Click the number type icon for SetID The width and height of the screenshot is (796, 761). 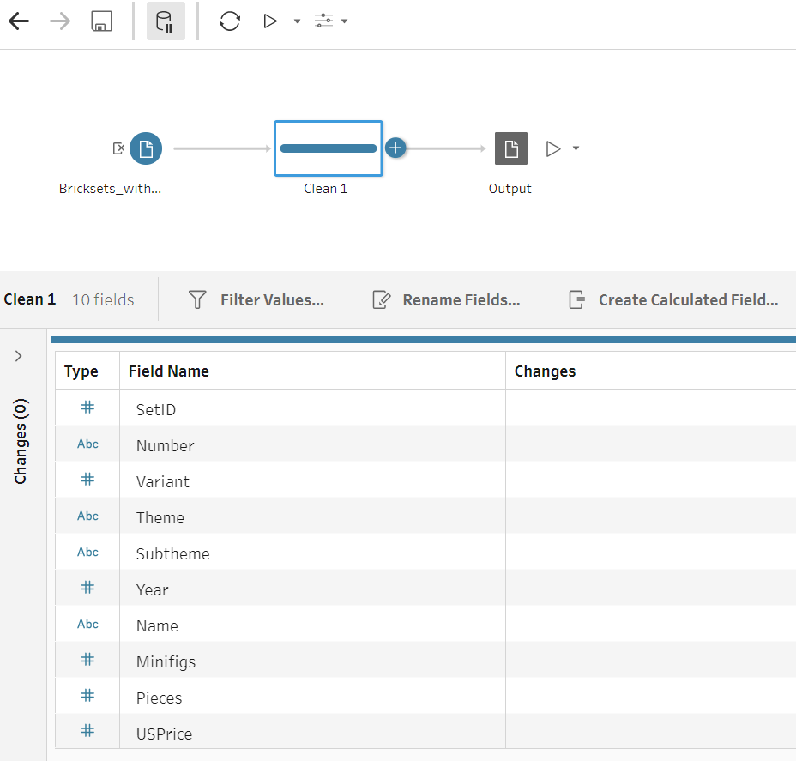coord(87,408)
